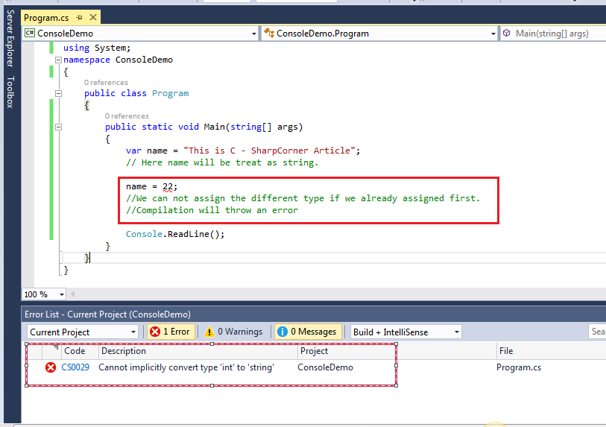Image resolution: width=606 pixels, height=427 pixels.
Task: Pin the Program.cs tab
Action: (x=78, y=17)
